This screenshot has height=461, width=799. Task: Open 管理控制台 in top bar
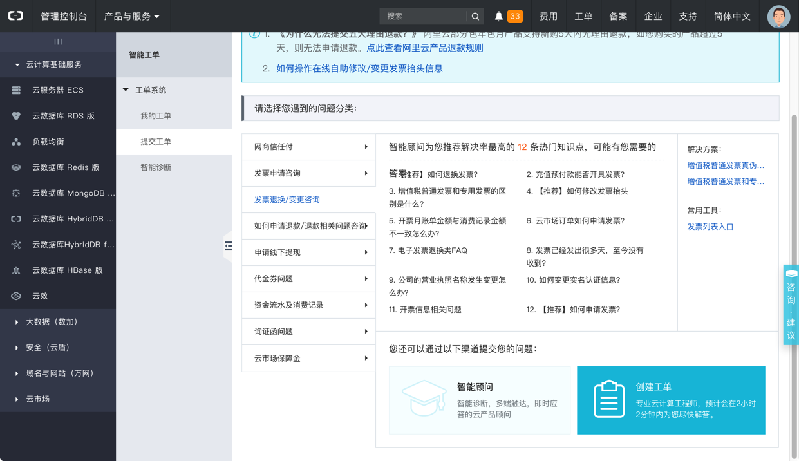[64, 16]
